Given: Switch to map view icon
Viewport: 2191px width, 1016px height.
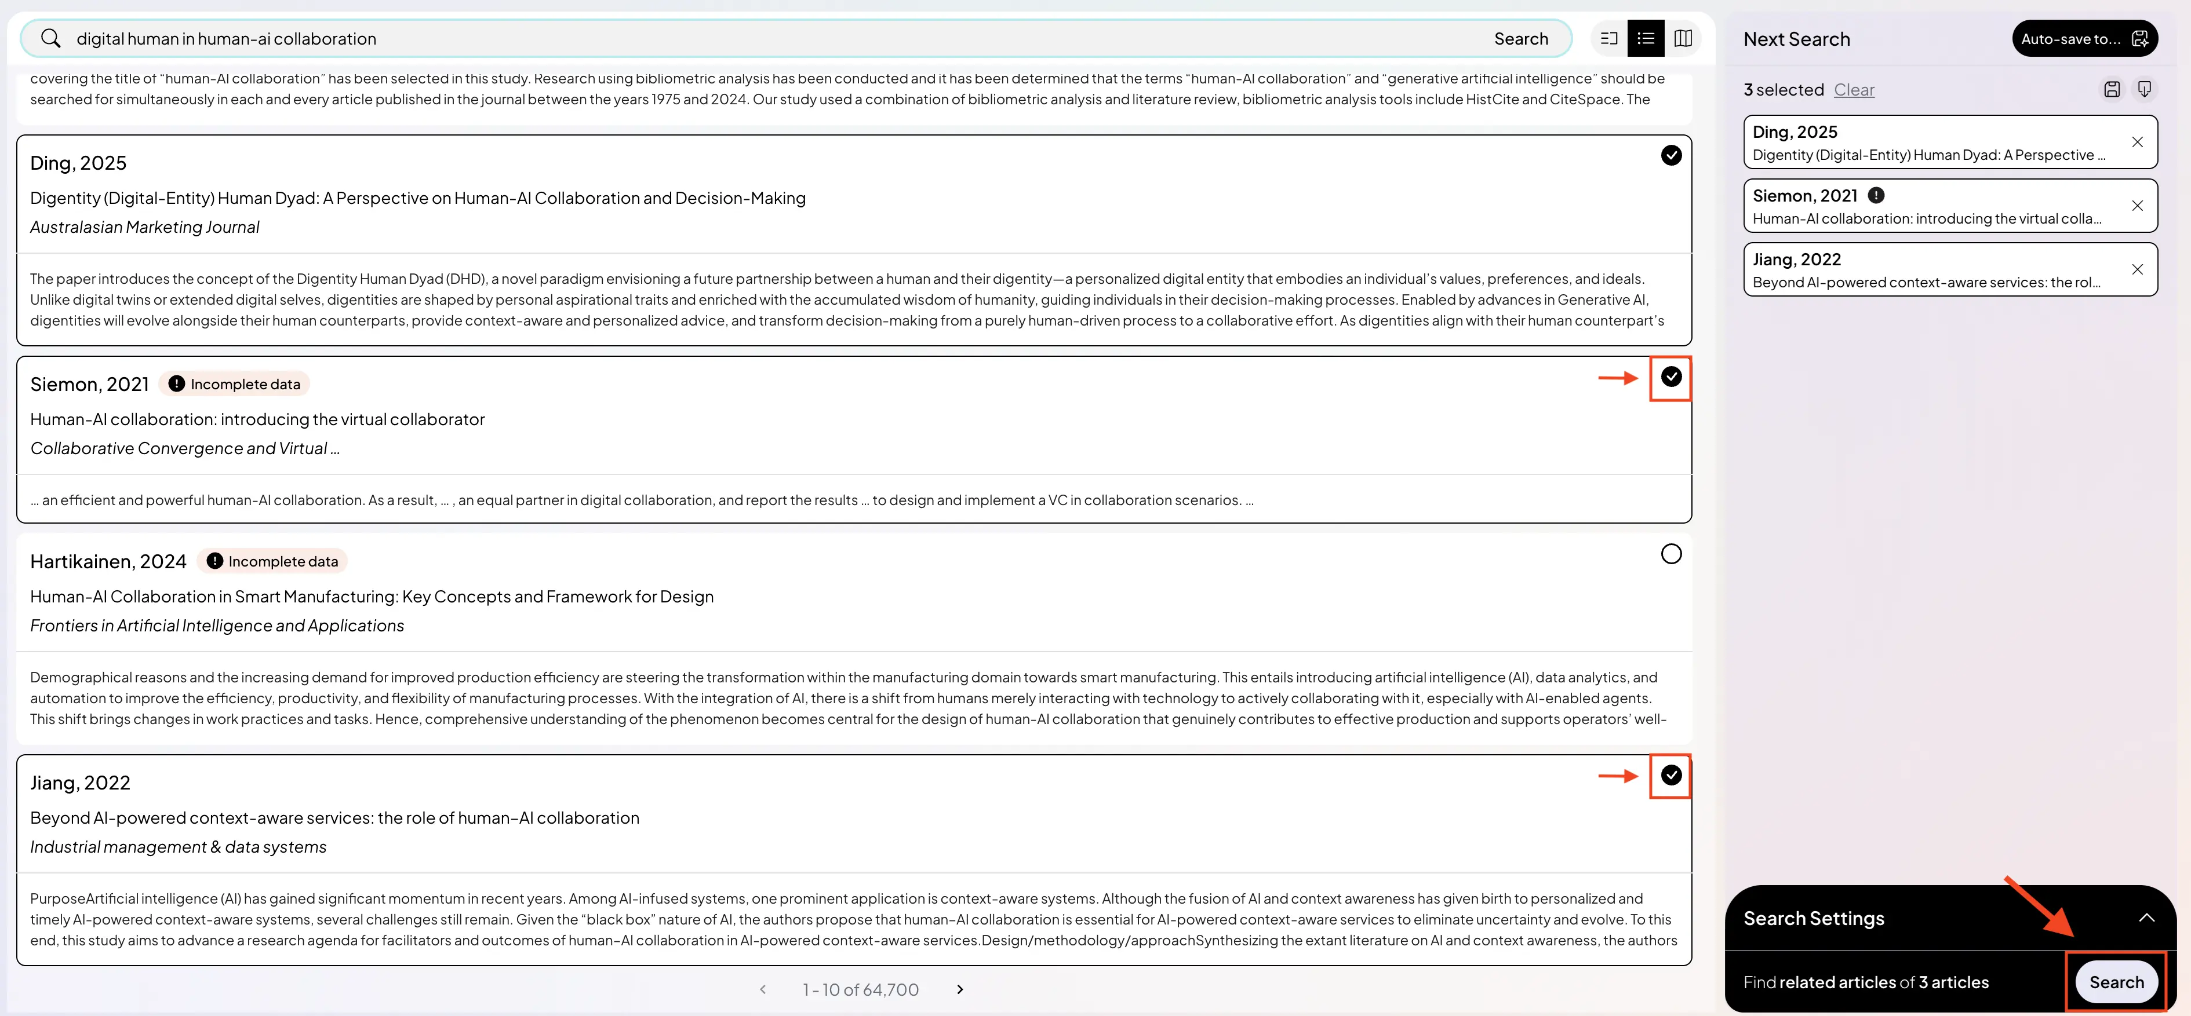Looking at the screenshot, I should [1682, 38].
